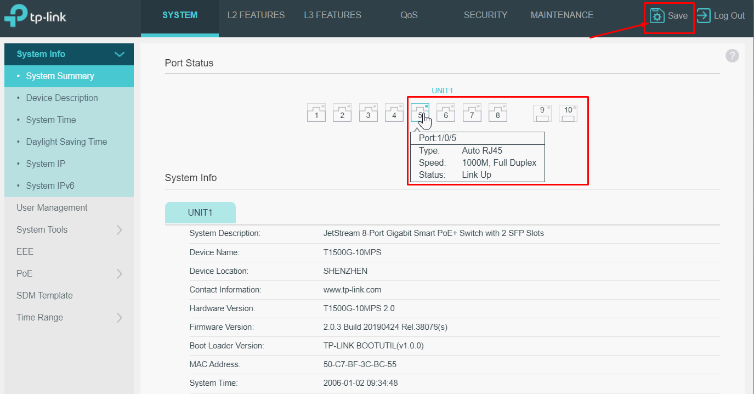This screenshot has height=394, width=754.
Task: Click the Save text button
Action: click(x=678, y=16)
